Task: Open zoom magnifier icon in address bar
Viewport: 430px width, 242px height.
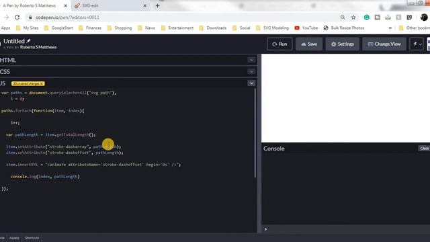Action: pos(343,17)
